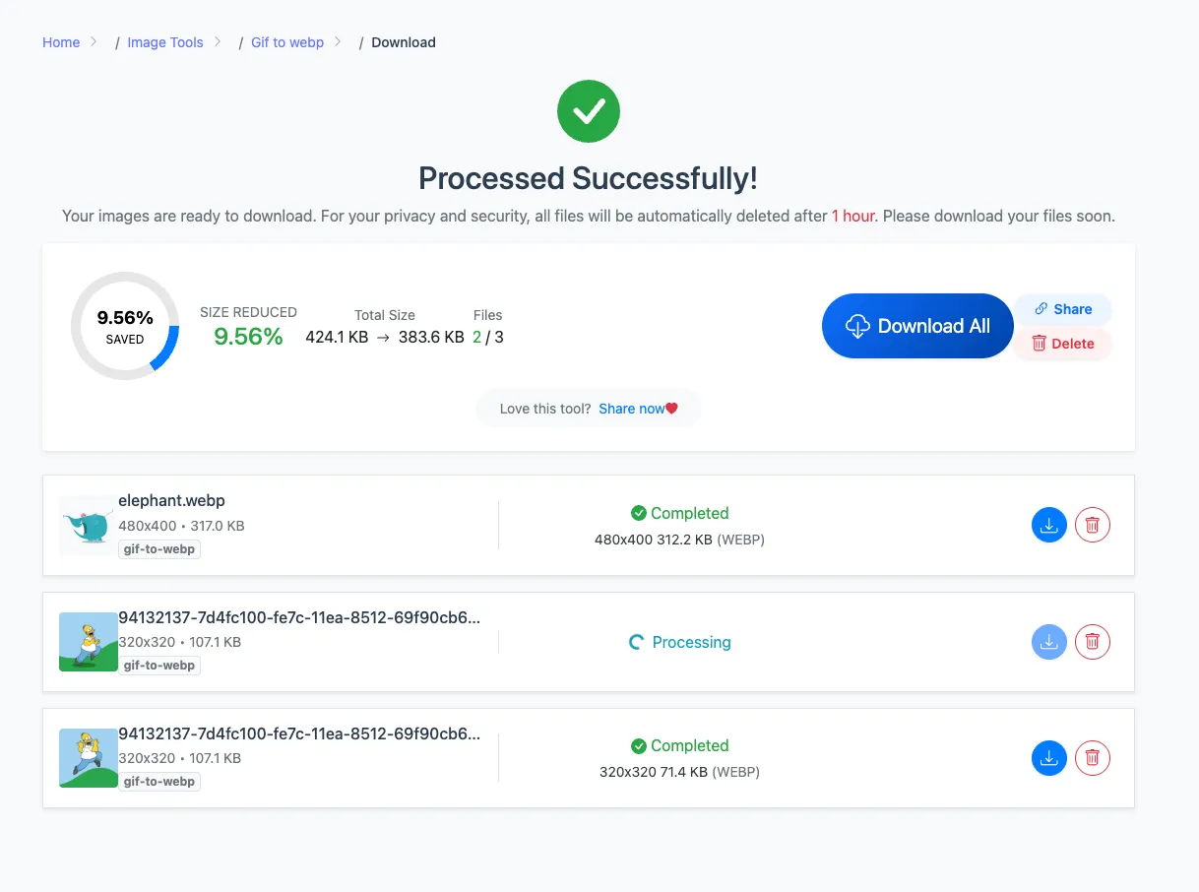Click the heart icon beside Share now
Screen dimensions: 1199x892
(x=672, y=409)
